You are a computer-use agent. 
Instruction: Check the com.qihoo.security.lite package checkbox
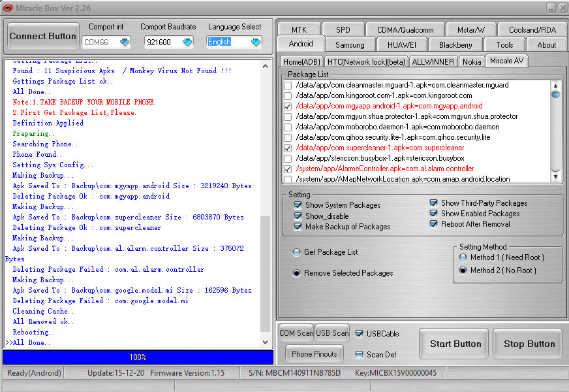coord(288,138)
